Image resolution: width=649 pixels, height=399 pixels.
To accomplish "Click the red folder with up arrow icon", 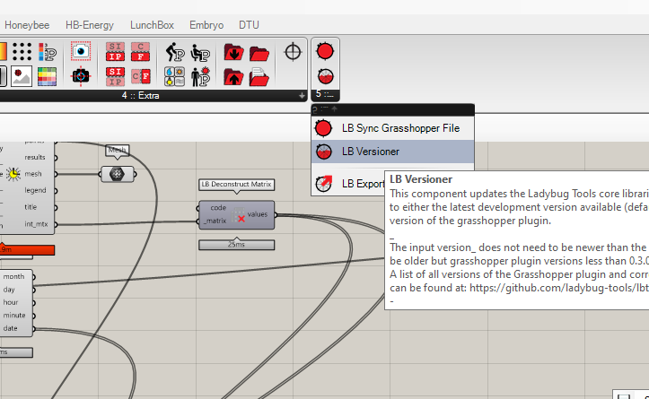I will (x=233, y=75).
